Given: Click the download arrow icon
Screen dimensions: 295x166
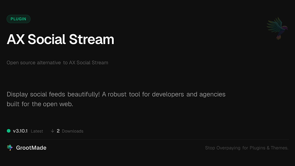Looking at the screenshot, I should tap(53, 131).
